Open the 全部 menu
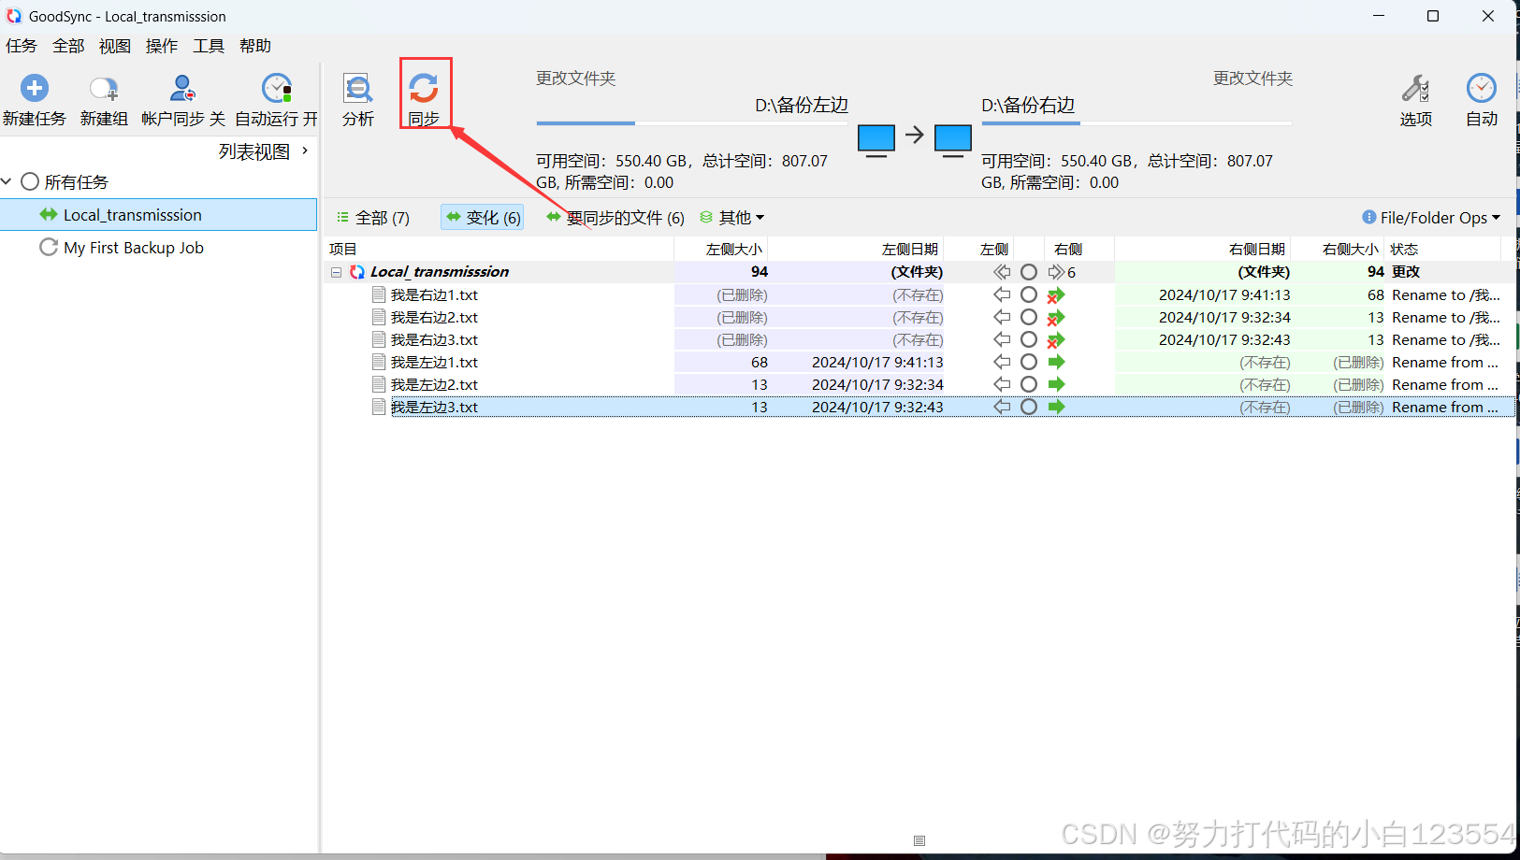The image size is (1520, 860). pos(68,46)
